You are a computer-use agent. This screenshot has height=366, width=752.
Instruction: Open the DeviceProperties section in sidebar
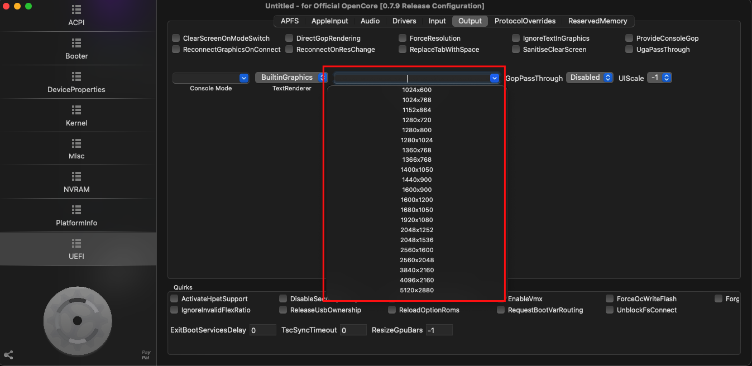[76, 83]
